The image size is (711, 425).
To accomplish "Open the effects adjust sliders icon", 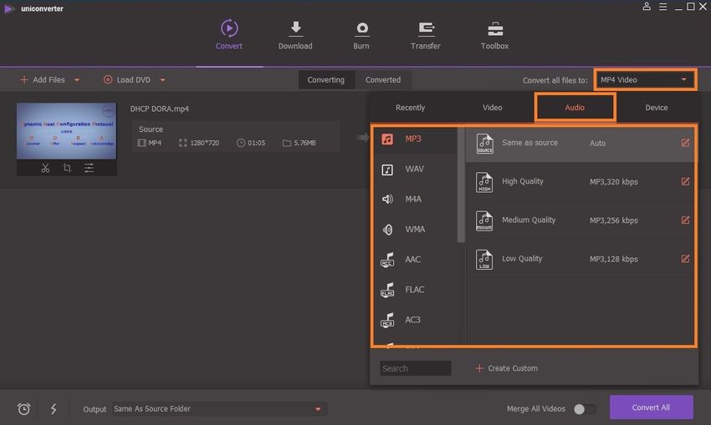I will click(x=89, y=168).
